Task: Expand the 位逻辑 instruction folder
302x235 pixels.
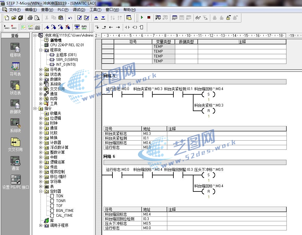Action: pyautogui.click(x=41, y=118)
